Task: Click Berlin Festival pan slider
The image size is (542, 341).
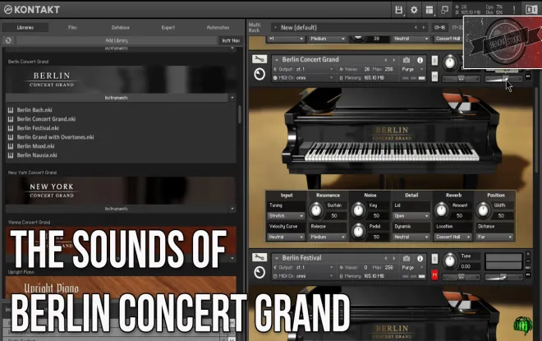Action: pyautogui.click(x=462, y=278)
